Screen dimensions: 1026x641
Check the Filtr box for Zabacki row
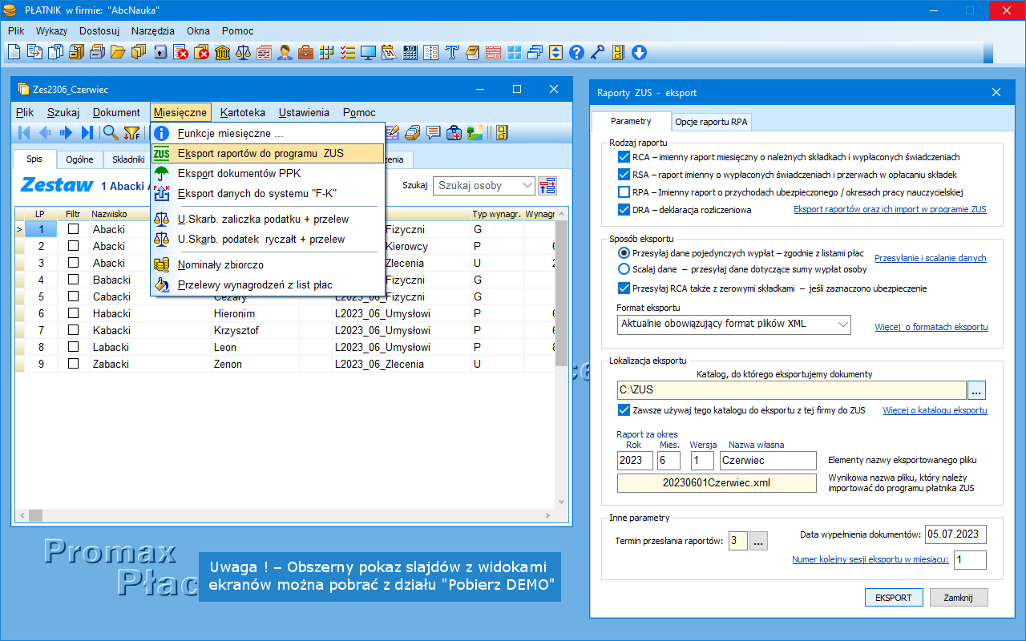click(74, 364)
